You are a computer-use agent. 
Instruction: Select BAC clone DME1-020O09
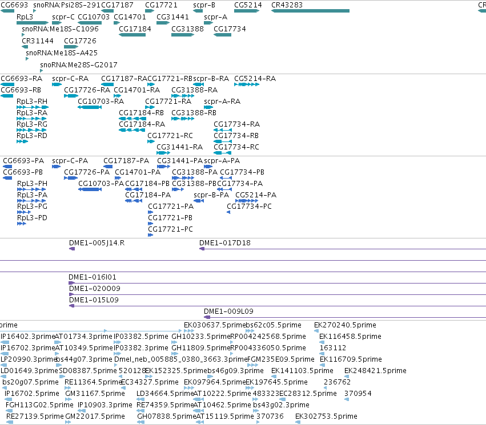click(x=277, y=294)
